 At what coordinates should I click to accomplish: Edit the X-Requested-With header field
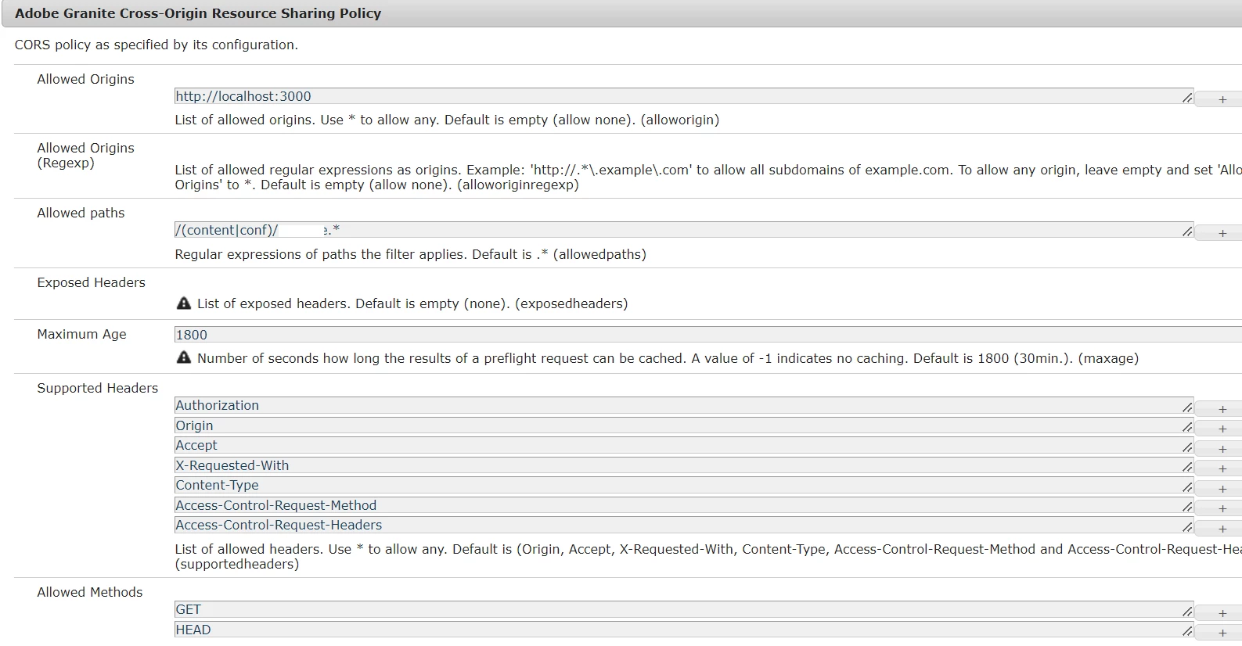684,465
